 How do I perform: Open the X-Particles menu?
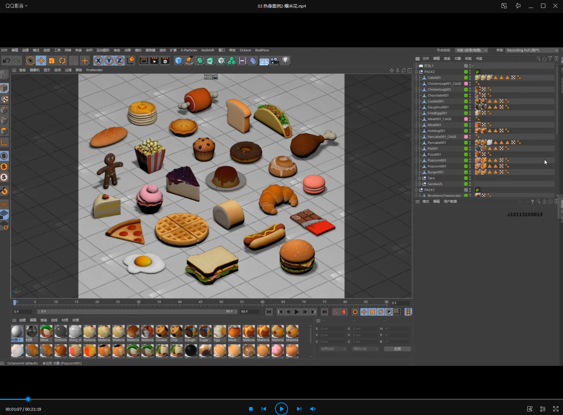tap(189, 50)
